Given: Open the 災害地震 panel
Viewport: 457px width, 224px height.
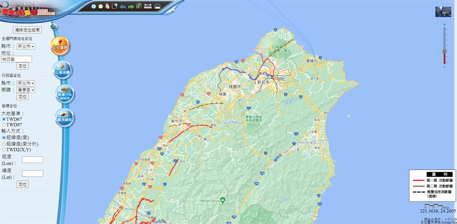Looking at the screenshot, I should tap(62, 71).
